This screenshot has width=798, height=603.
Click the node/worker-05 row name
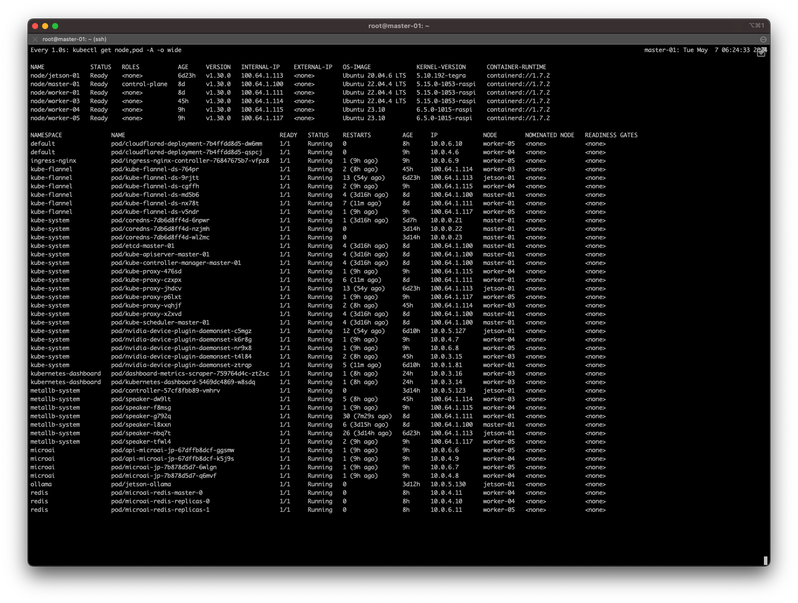tap(55, 118)
